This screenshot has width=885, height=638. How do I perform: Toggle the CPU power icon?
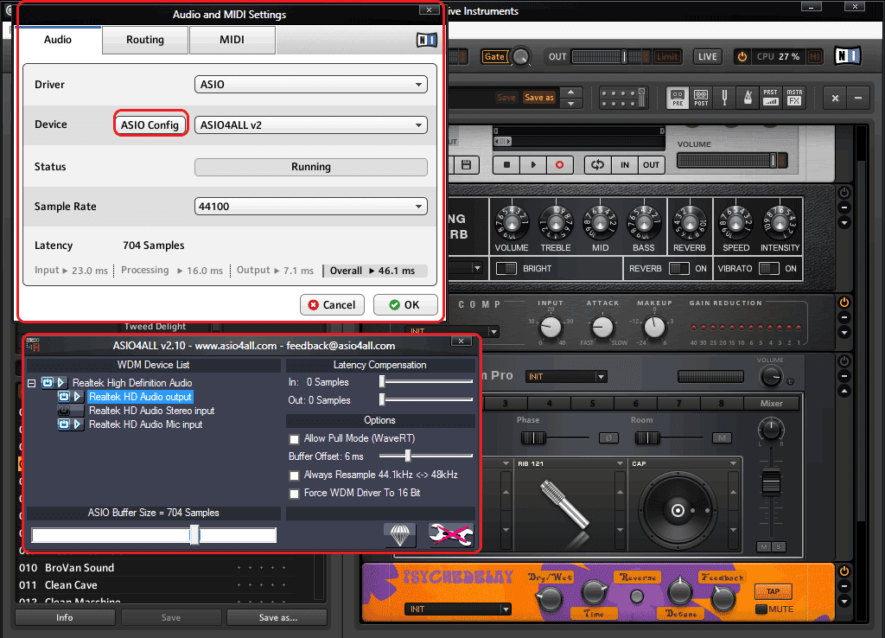click(742, 56)
